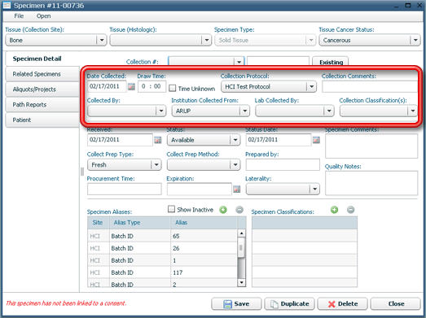Expand the Laterality dropdown
426x318 pixels.
point(314,189)
